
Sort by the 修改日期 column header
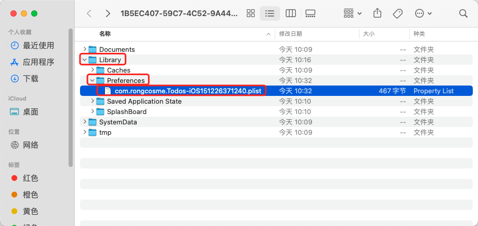coord(290,34)
